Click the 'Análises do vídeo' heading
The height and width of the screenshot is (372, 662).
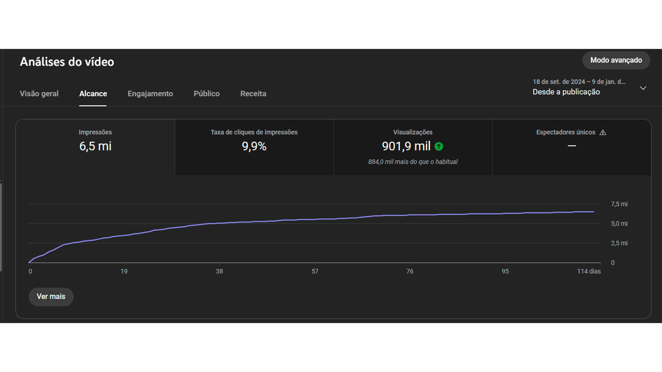click(67, 62)
